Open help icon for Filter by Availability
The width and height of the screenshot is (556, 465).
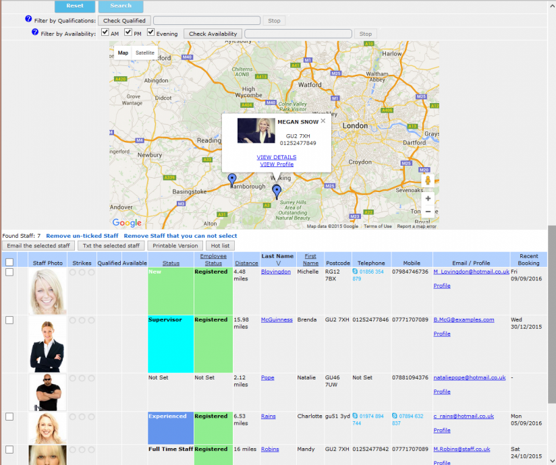point(35,32)
